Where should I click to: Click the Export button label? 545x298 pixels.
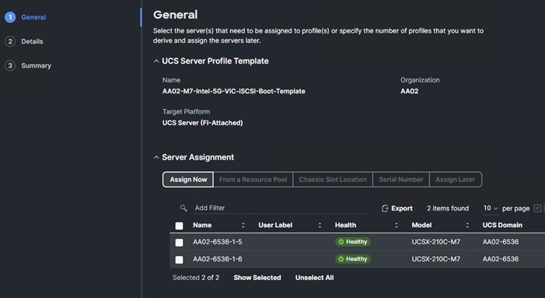click(402, 209)
